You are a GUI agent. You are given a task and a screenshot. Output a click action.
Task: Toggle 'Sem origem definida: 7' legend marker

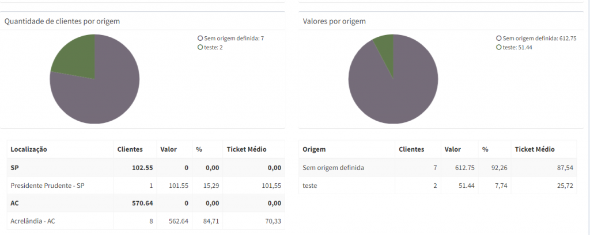point(200,38)
